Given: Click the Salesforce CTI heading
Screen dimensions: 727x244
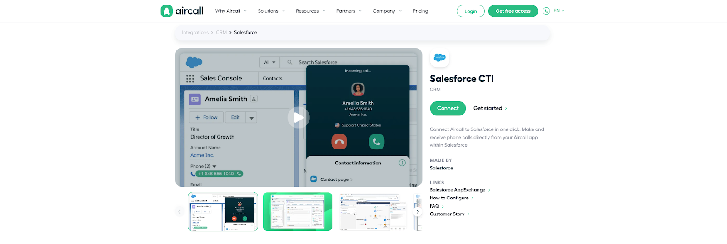Looking at the screenshot, I should click(462, 79).
